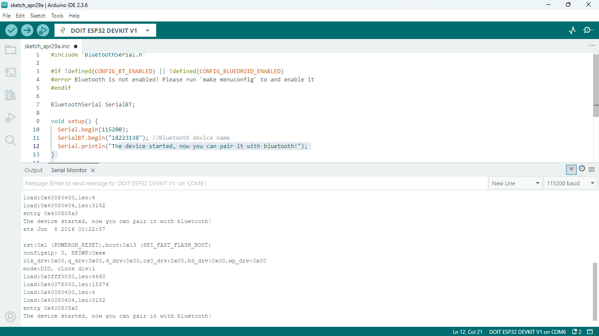The image size is (599, 336).
Task: Switch to the Output tab
Action: [34, 170]
